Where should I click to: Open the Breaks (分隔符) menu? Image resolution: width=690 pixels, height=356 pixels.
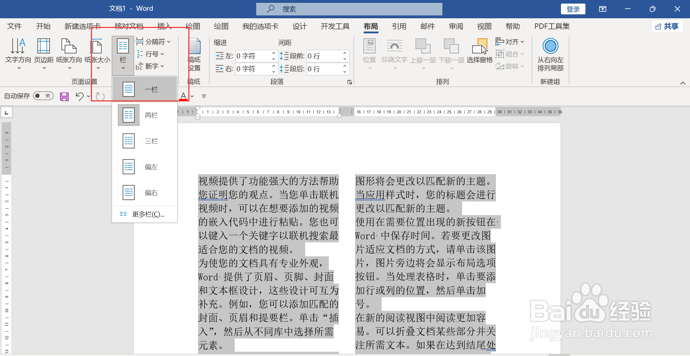click(153, 42)
